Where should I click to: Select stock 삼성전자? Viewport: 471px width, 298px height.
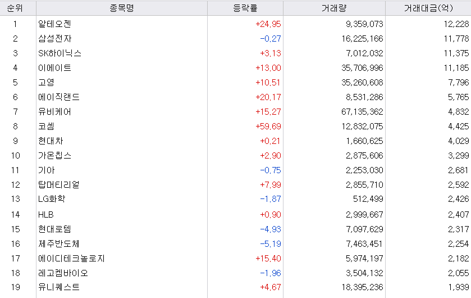(54, 39)
